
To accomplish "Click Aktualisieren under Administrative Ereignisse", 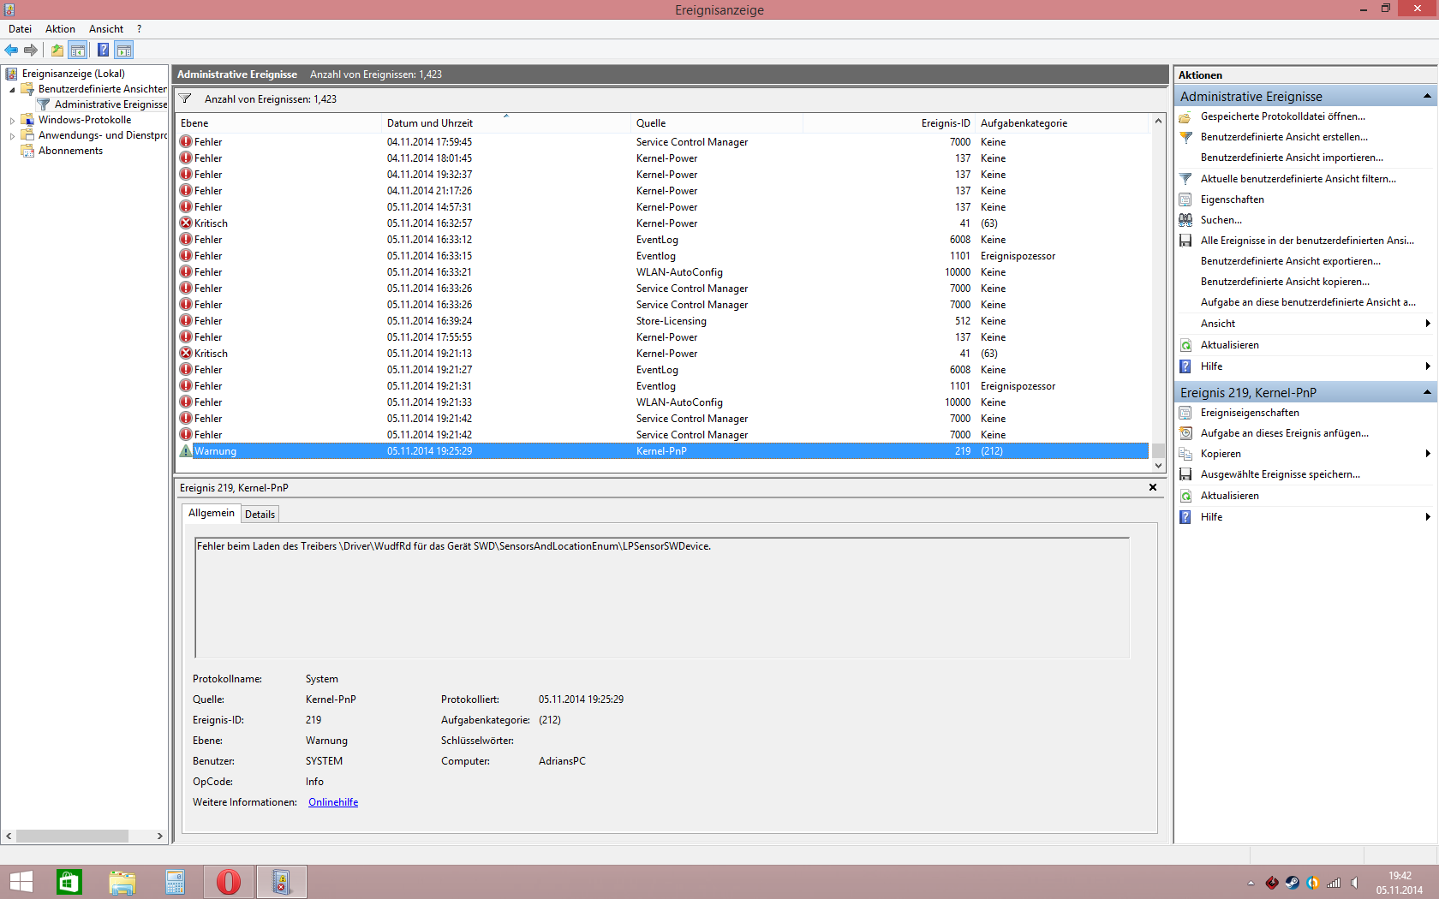I will click(1229, 345).
